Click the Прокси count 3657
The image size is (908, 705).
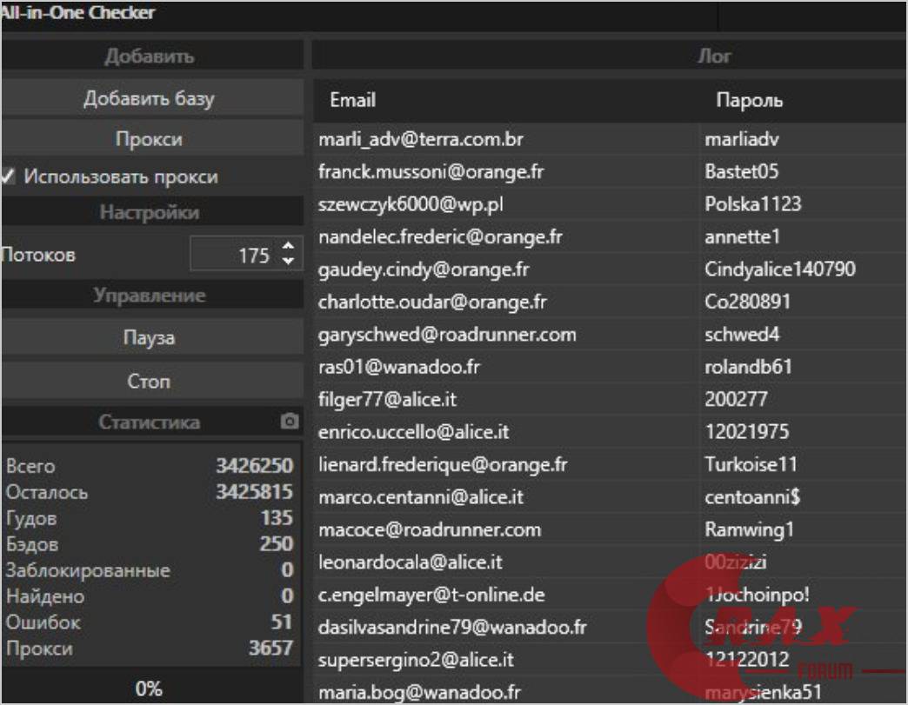point(270,648)
